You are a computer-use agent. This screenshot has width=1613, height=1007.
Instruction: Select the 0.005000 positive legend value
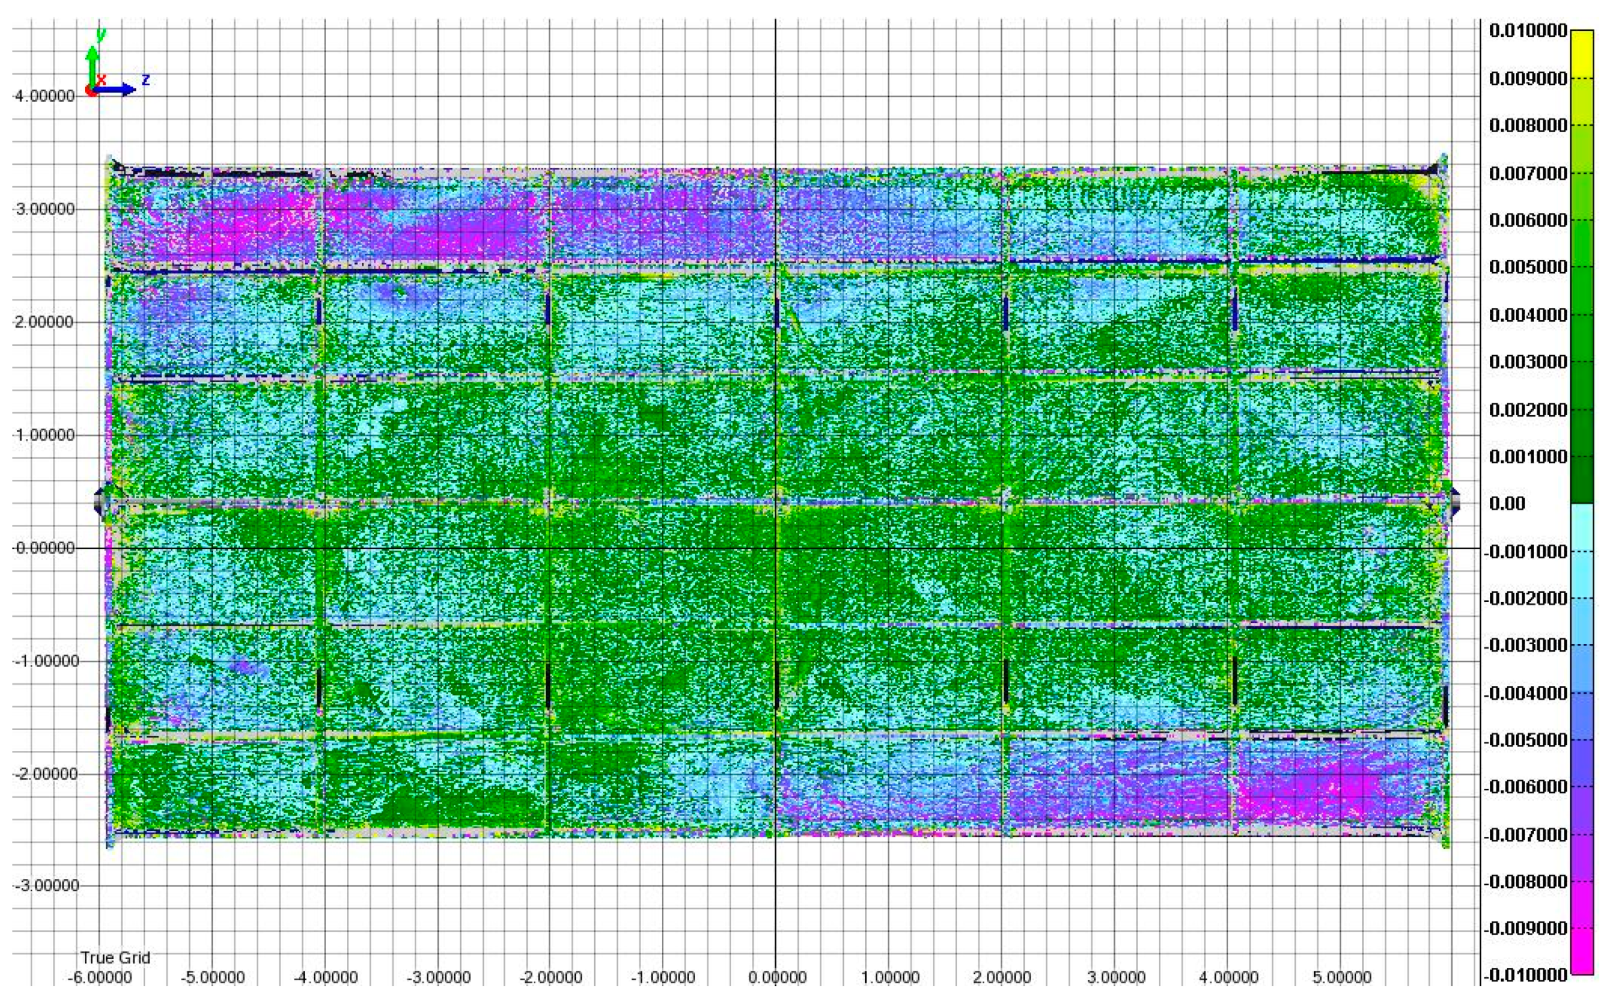coord(1528,267)
